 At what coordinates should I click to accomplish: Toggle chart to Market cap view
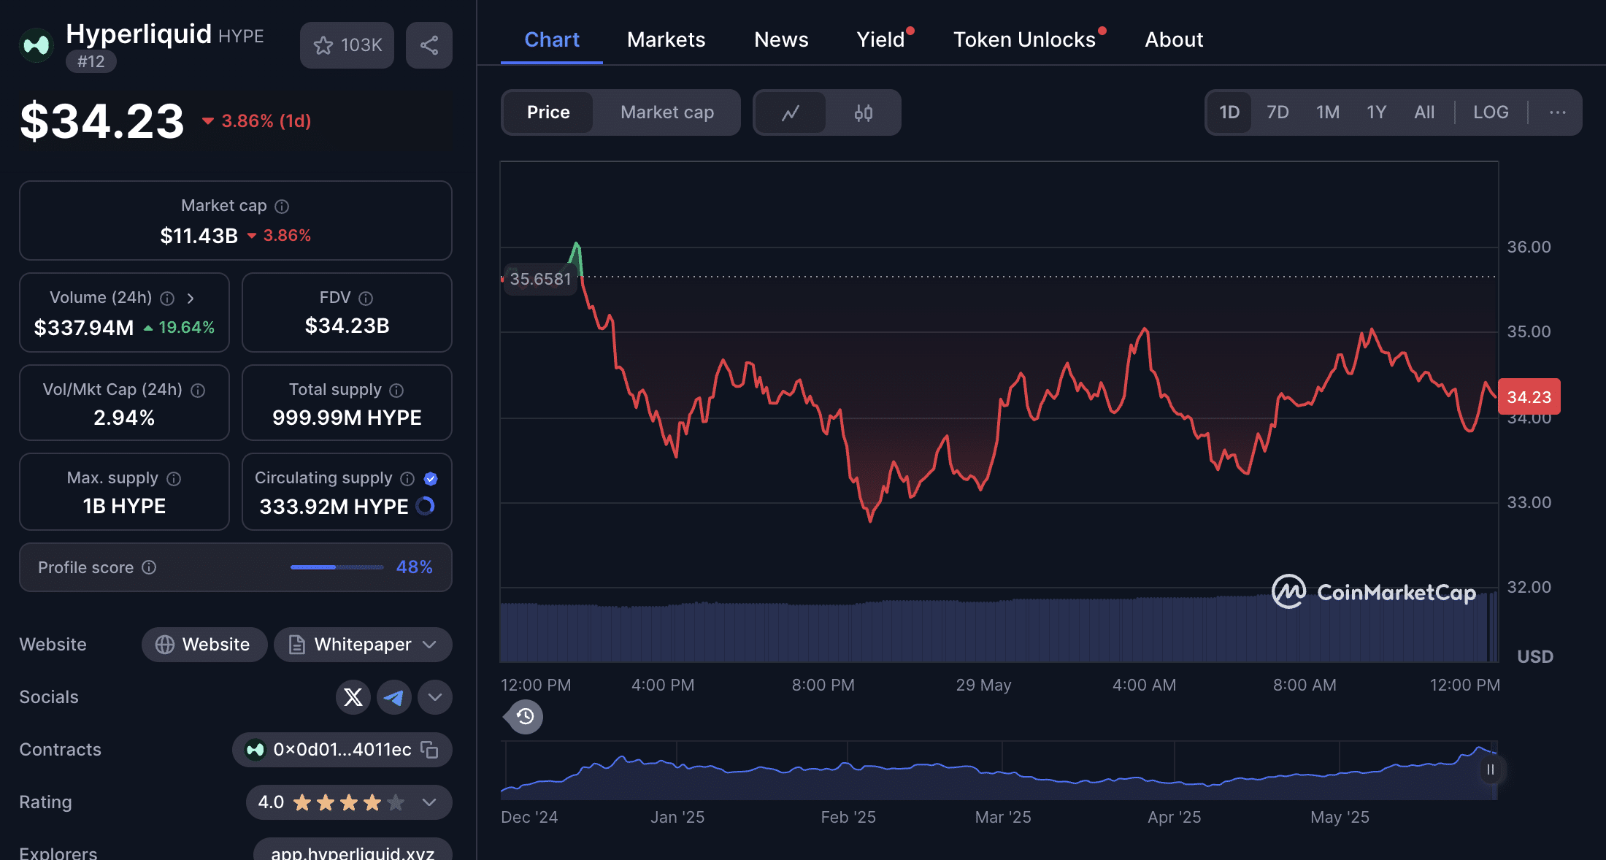tap(667, 112)
